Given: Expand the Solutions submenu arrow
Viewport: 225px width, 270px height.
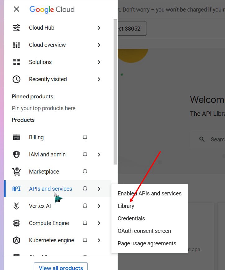Looking at the screenshot, I should click(99, 62).
